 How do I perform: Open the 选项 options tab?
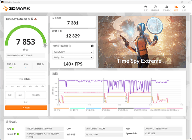(x=184, y=8)
